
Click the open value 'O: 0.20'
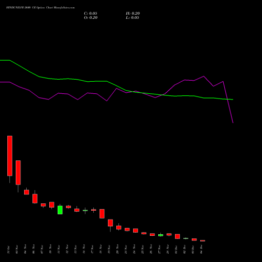(91, 18)
